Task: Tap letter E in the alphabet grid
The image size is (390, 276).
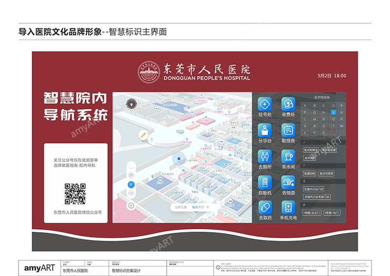Action: [x=342, y=105]
